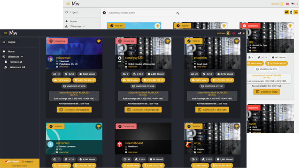Click trophy icon on gtg card
Screen dimensions: 299x168
click(290, 26)
